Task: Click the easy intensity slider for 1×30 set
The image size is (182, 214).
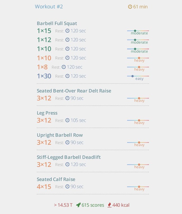Action: (x=138, y=77)
